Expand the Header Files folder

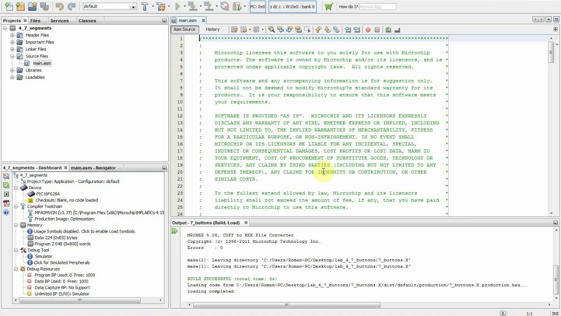13,35
